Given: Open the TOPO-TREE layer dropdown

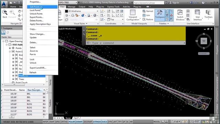Looking at the screenshot, I should coord(76,2).
